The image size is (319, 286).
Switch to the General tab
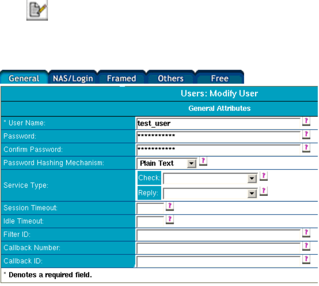click(x=24, y=77)
